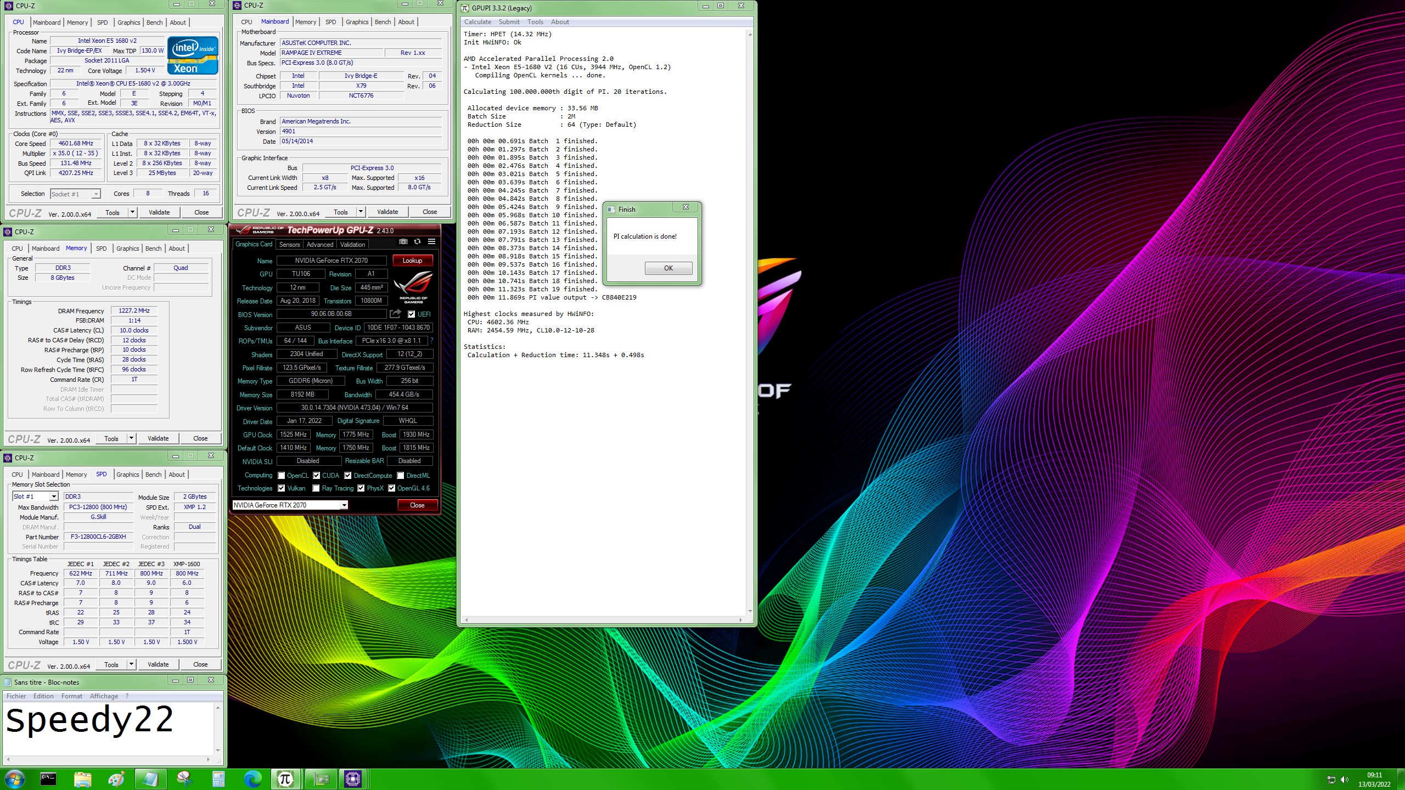Toggle the Vulkan checkbox

pos(282,488)
